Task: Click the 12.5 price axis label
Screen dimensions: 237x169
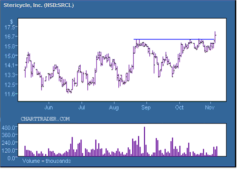Action: [10, 85]
